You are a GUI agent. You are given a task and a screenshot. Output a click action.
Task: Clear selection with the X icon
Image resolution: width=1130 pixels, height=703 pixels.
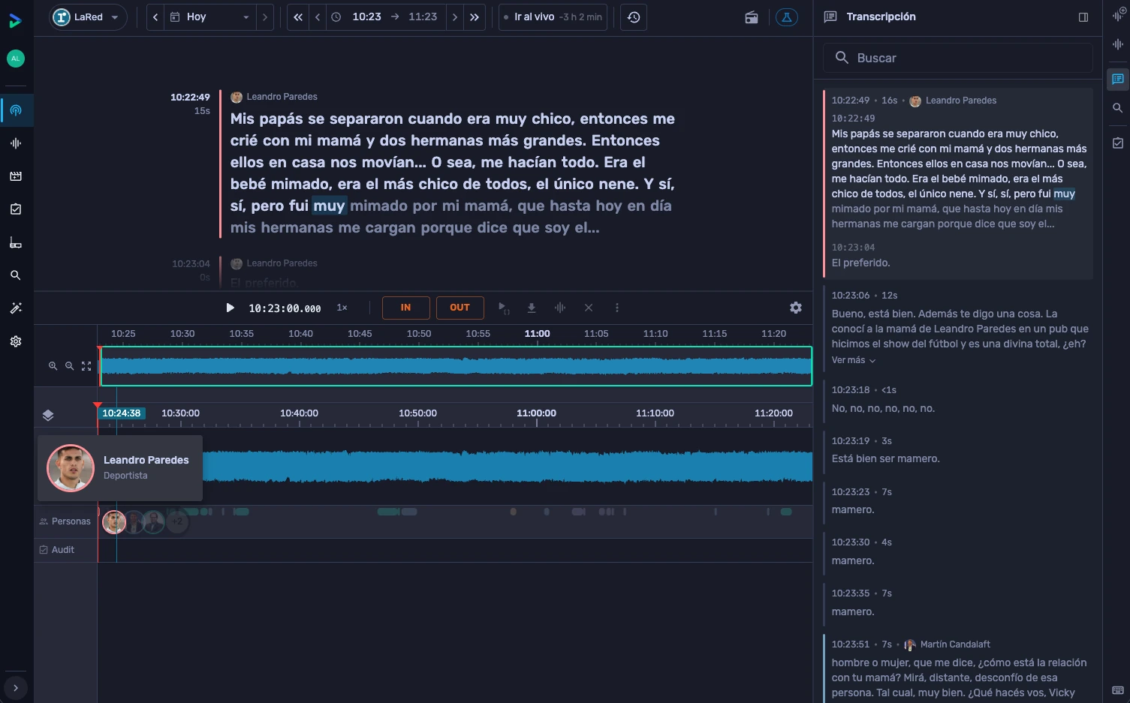point(589,308)
